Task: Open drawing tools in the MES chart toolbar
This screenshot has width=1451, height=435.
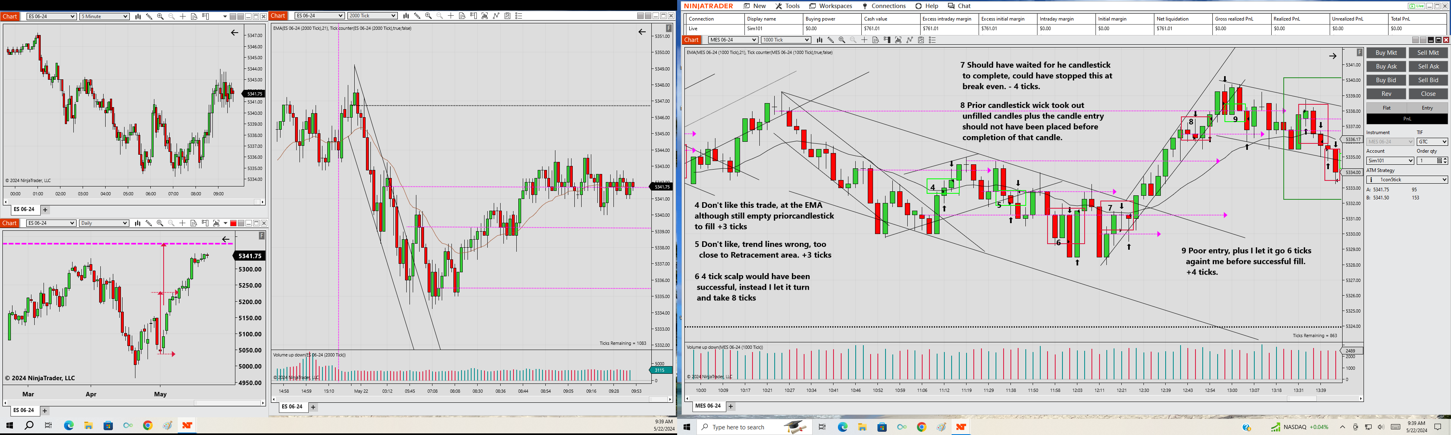Action: [x=830, y=40]
